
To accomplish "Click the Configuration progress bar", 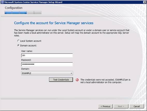I will coord(23,12).
